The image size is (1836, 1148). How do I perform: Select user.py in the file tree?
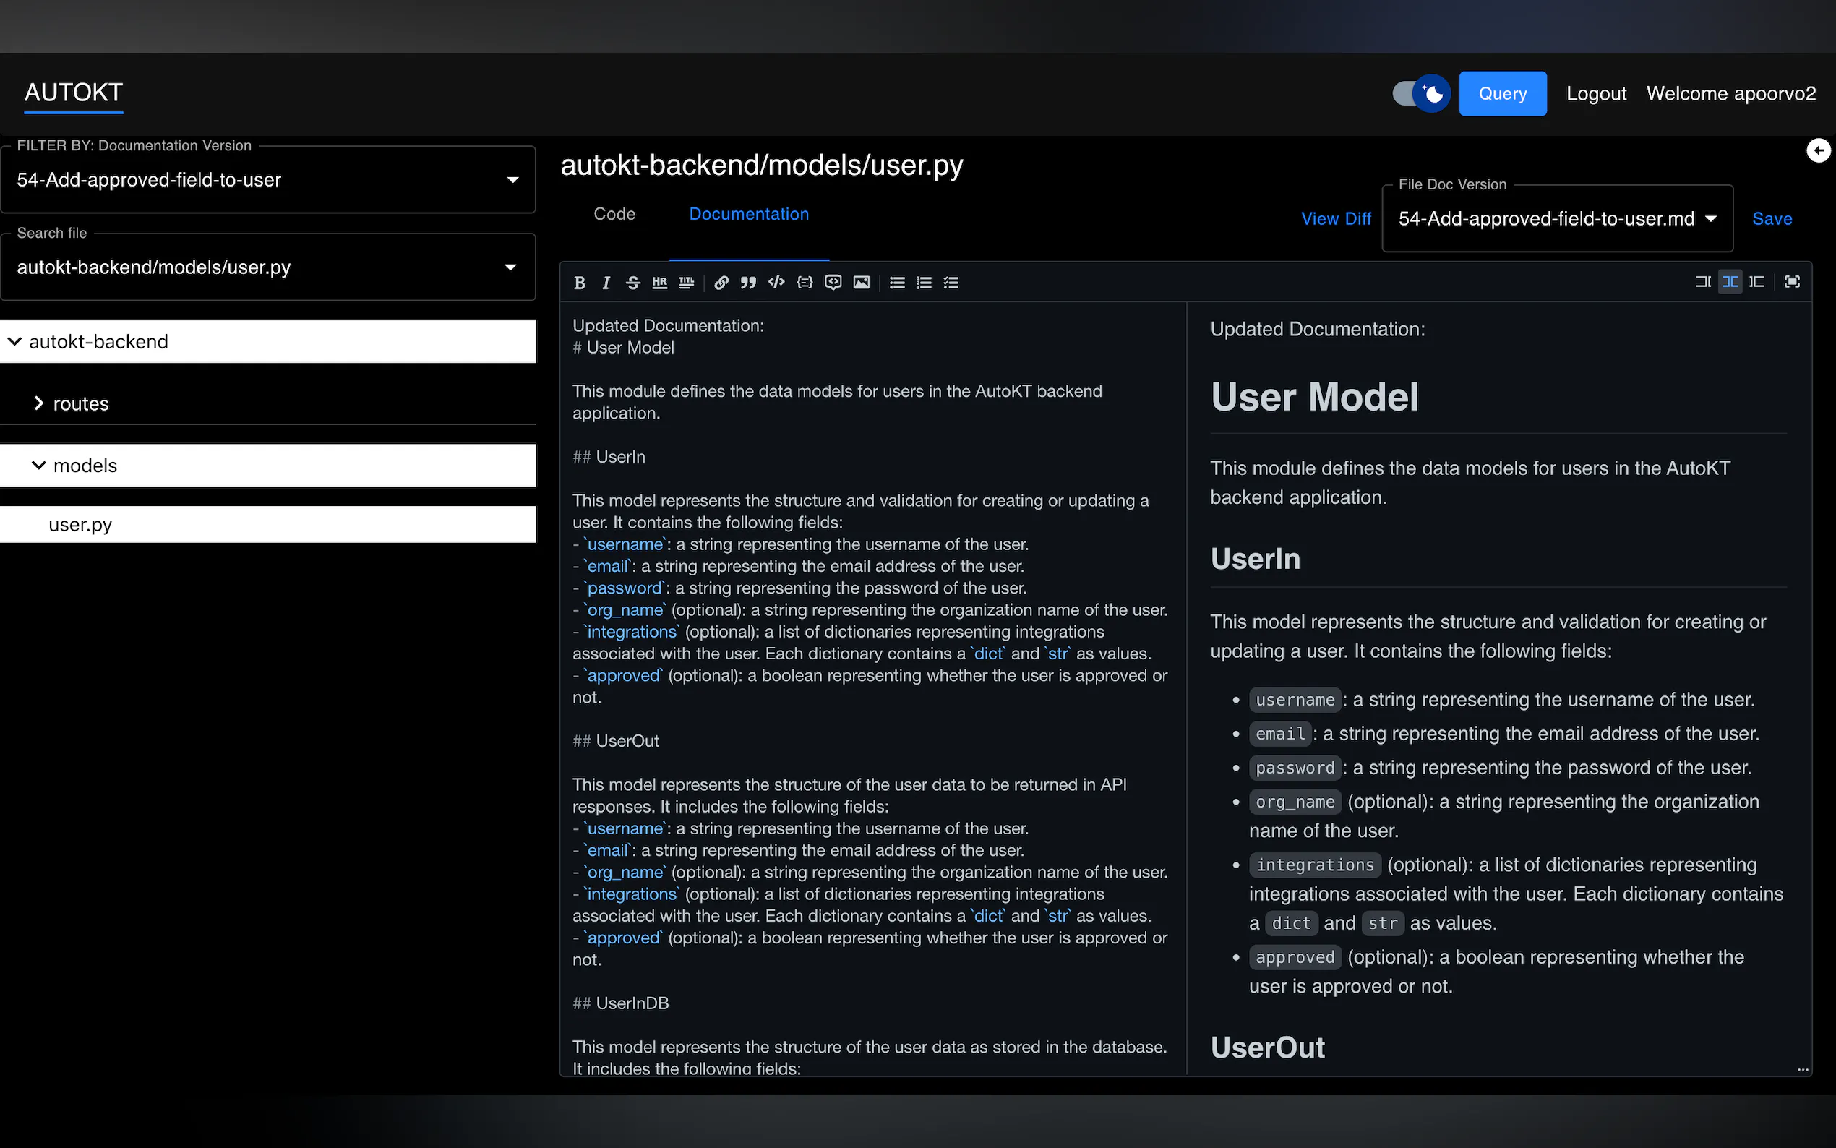coord(80,525)
